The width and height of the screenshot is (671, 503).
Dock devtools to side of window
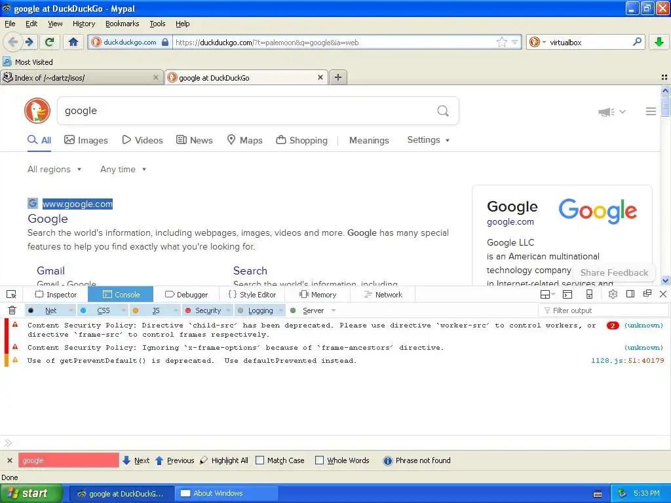tap(630, 294)
